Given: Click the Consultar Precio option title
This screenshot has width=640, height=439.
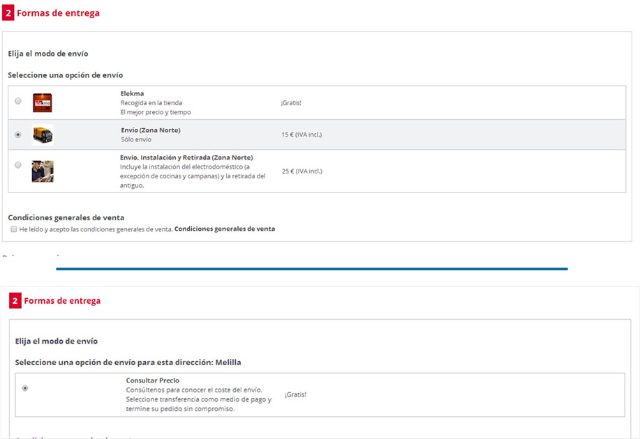Looking at the screenshot, I should click(x=152, y=380).
